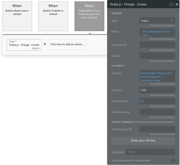The image size is (180, 165).
Task: Change the Capture Now? value 'yes'
Action: (x=157, y=101)
